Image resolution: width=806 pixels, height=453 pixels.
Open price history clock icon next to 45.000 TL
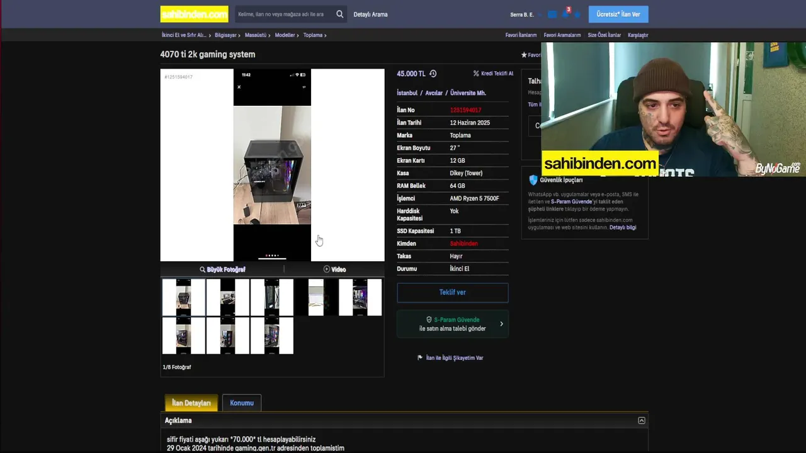click(x=433, y=74)
